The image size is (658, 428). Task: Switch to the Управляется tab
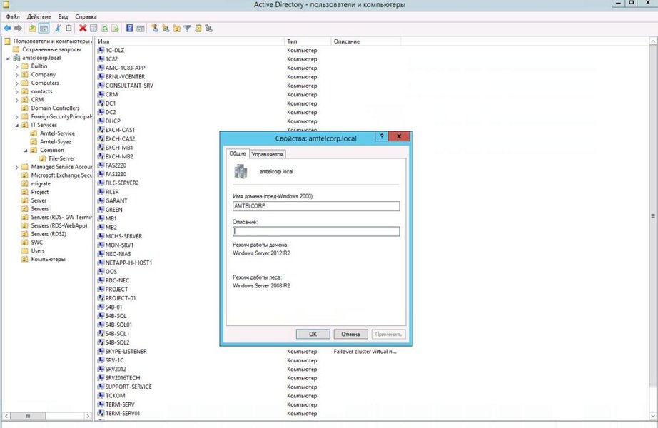coord(268,154)
